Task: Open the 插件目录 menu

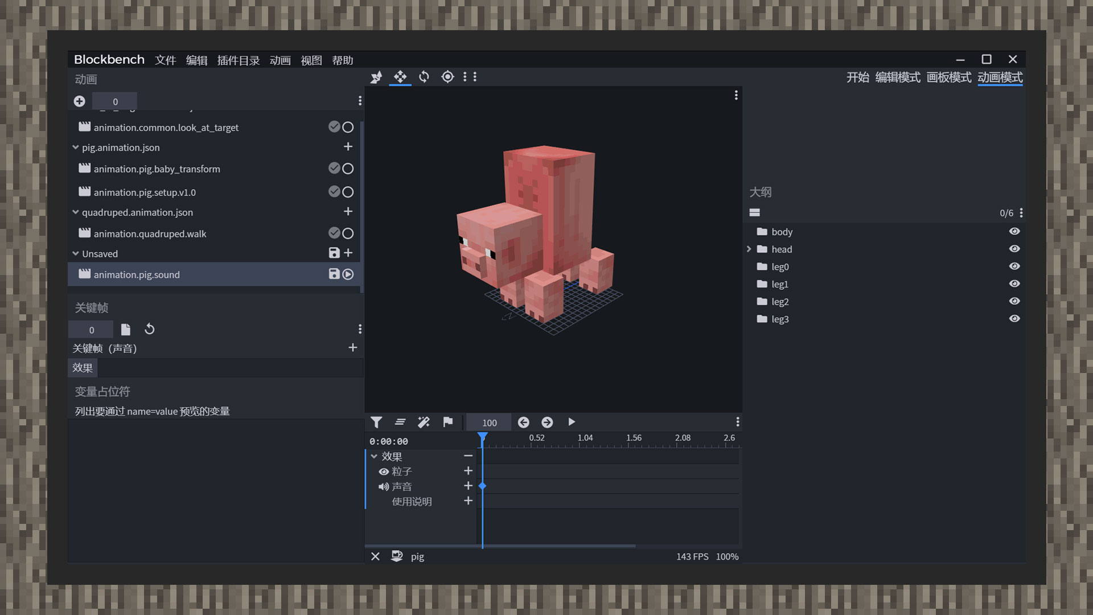Action: pos(239,60)
